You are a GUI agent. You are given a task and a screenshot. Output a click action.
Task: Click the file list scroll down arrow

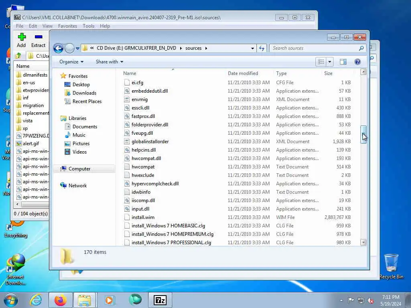tap(363, 242)
